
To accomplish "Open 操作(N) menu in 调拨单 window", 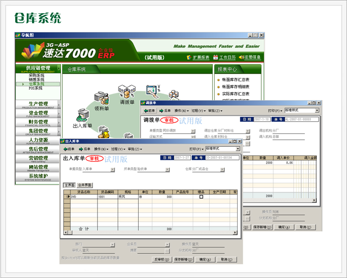I will tap(181, 111).
